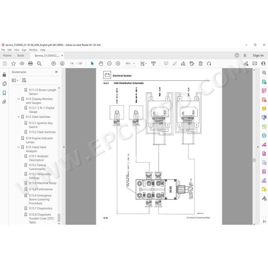Click the Save file toolbar icon
268x268 pixels.
pos(5,64)
